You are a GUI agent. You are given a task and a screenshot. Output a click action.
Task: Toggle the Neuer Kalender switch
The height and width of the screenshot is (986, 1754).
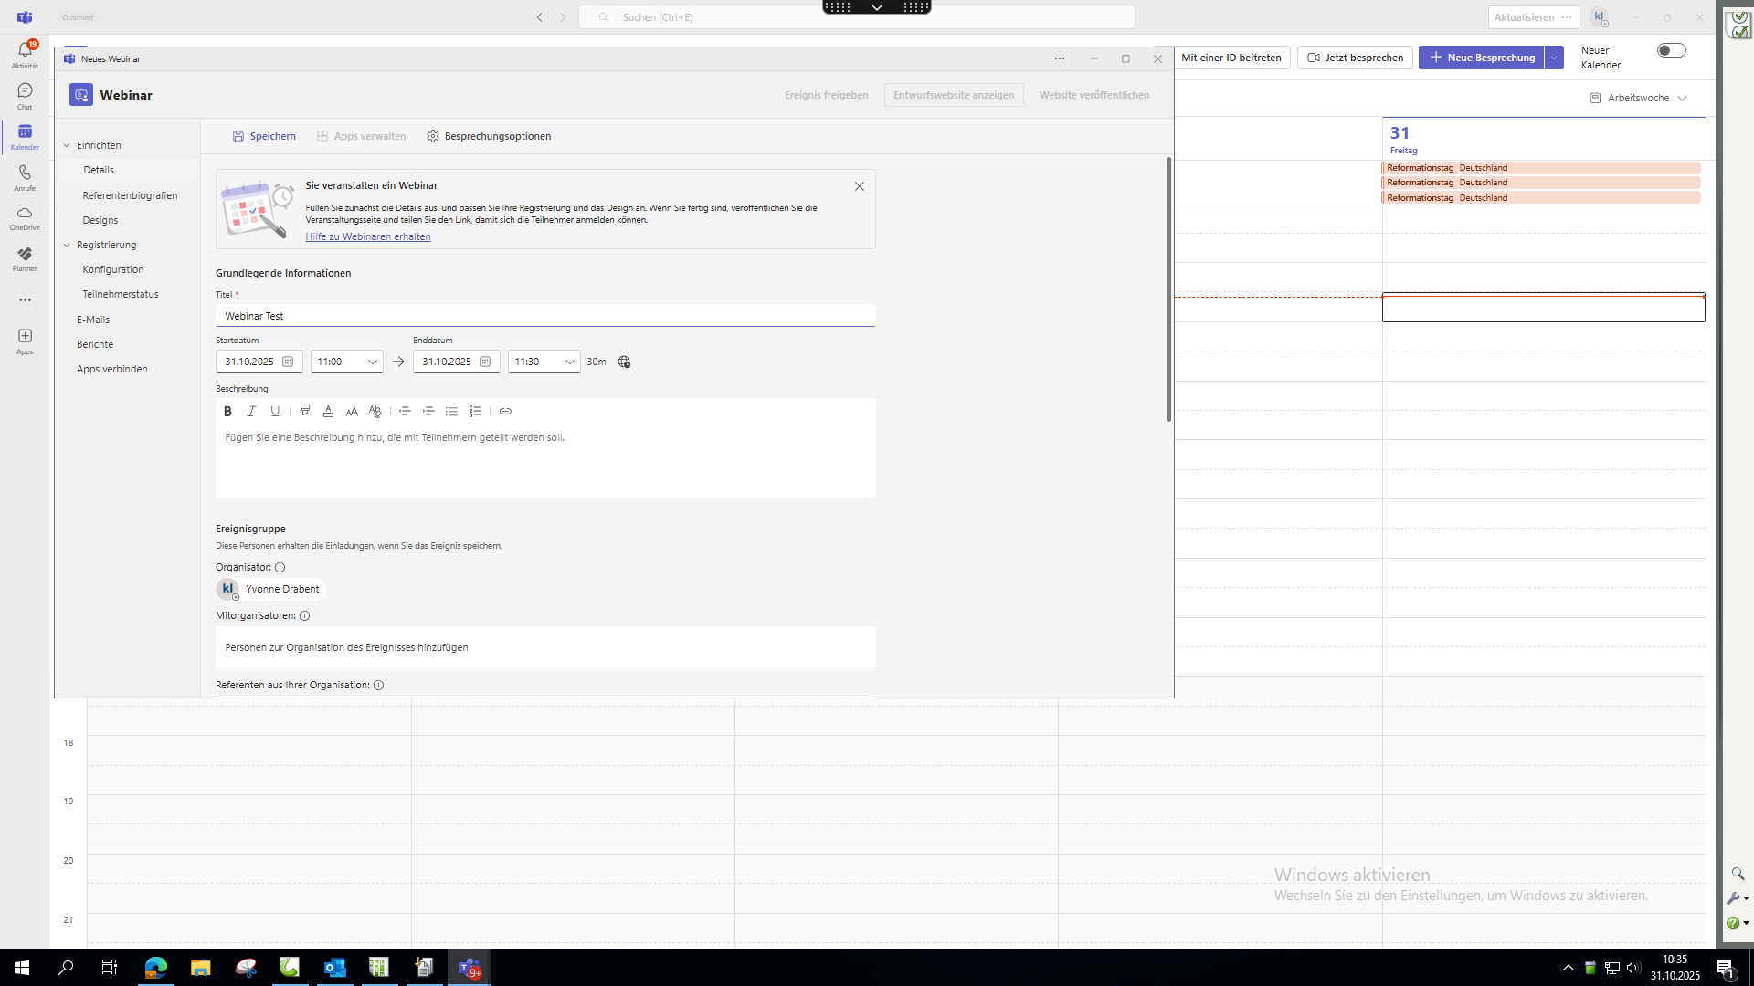(1671, 51)
